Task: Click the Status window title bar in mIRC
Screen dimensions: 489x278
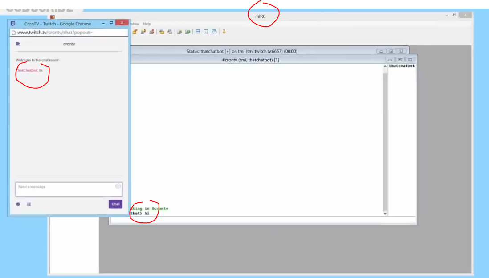Action: tap(242, 51)
